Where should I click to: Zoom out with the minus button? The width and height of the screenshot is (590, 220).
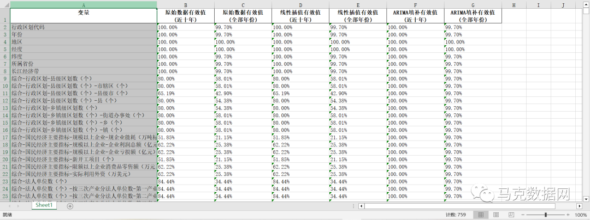(x=522, y=215)
